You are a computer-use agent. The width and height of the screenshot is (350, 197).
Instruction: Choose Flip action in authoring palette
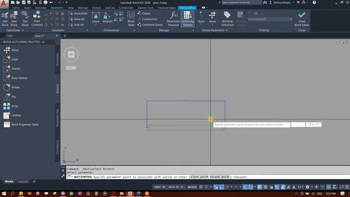[10, 97]
